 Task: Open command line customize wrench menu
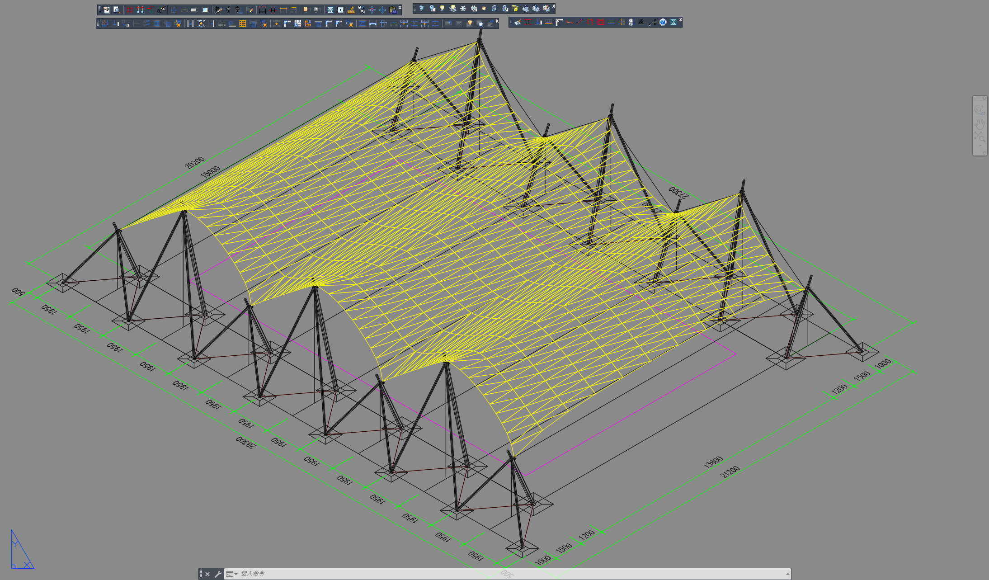point(218,574)
